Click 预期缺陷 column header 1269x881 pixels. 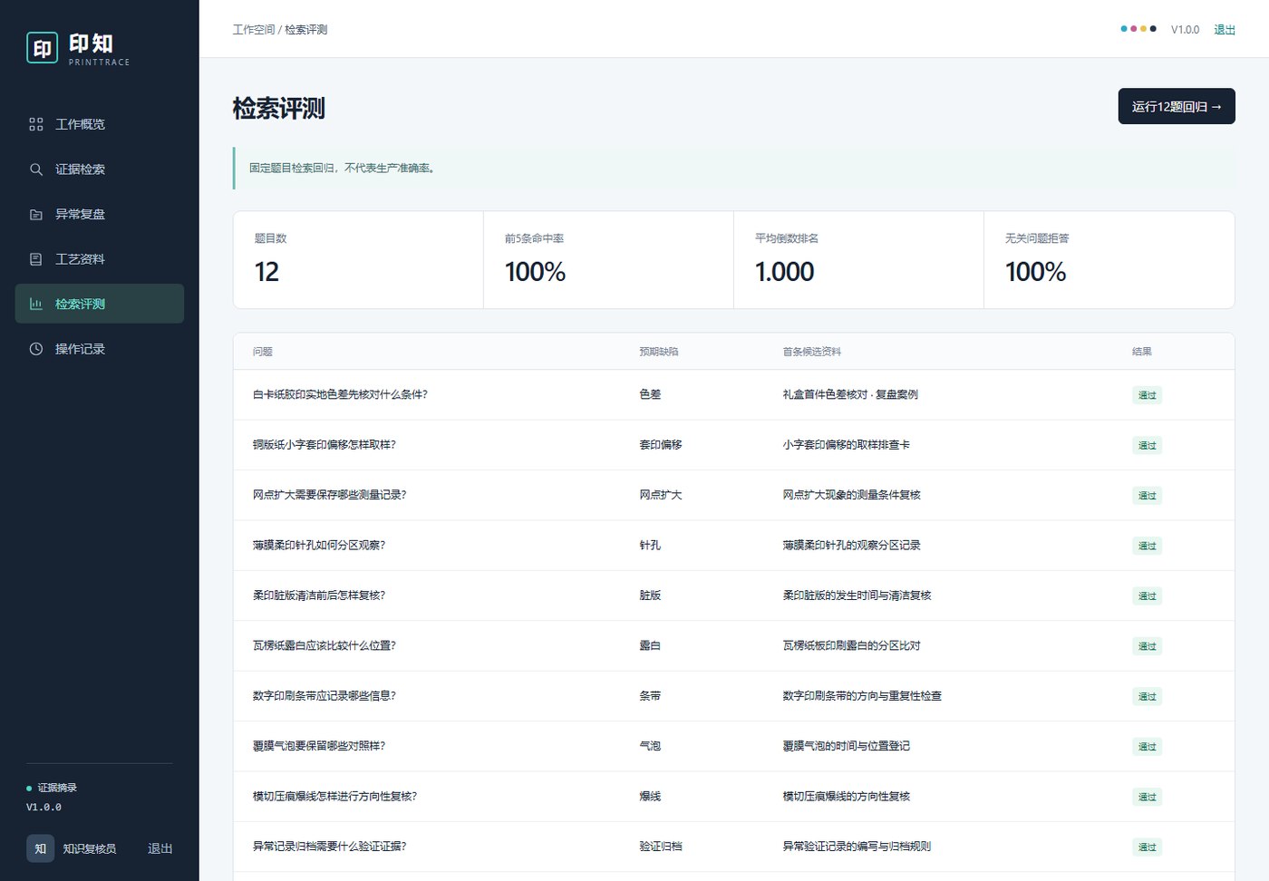click(x=659, y=352)
